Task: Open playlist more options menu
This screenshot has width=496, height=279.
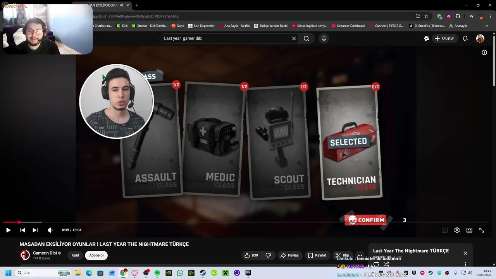Action: click(x=465, y=264)
